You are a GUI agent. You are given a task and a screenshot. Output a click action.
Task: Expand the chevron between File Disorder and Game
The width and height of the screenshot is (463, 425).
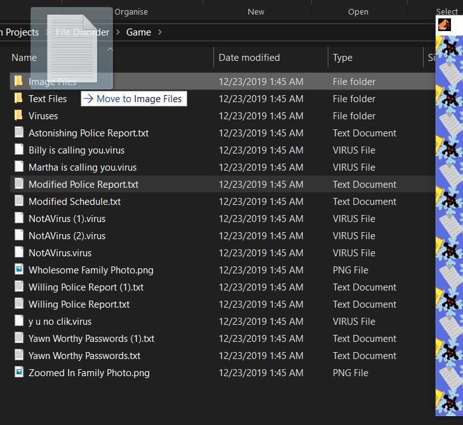tap(118, 32)
